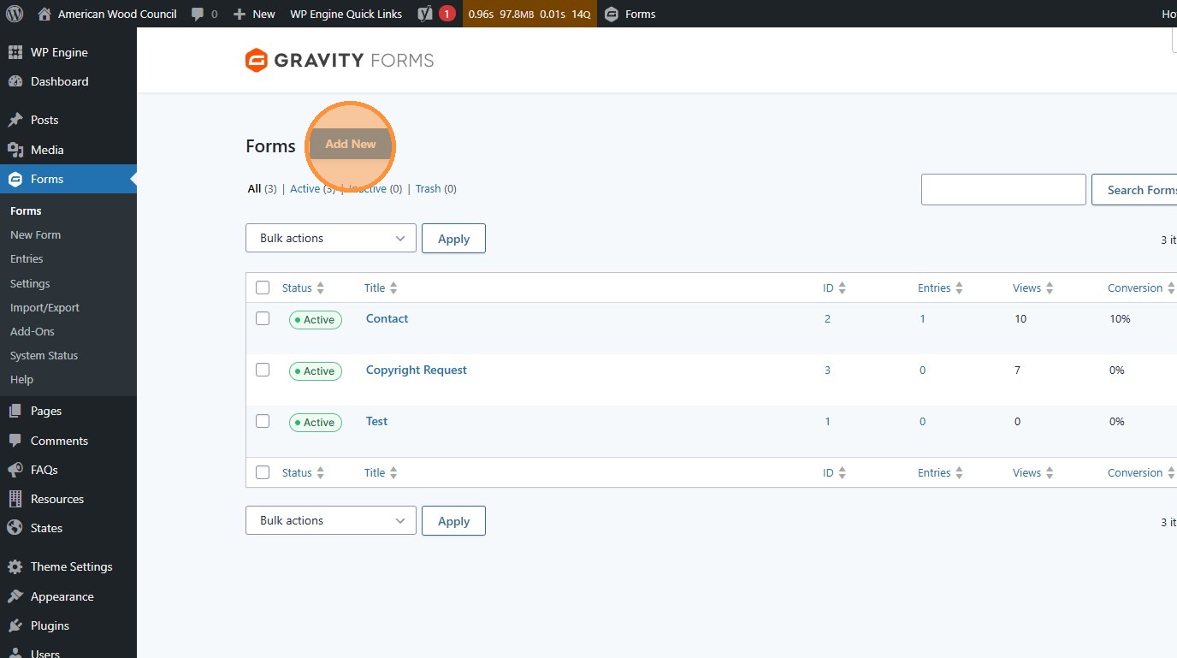This screenshot has height=658, width=1177.
Task: Click the WP Engine sidebar icon
Action: (x=15, y=52)
